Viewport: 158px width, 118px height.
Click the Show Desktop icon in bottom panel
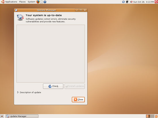(x=2, y=116)
